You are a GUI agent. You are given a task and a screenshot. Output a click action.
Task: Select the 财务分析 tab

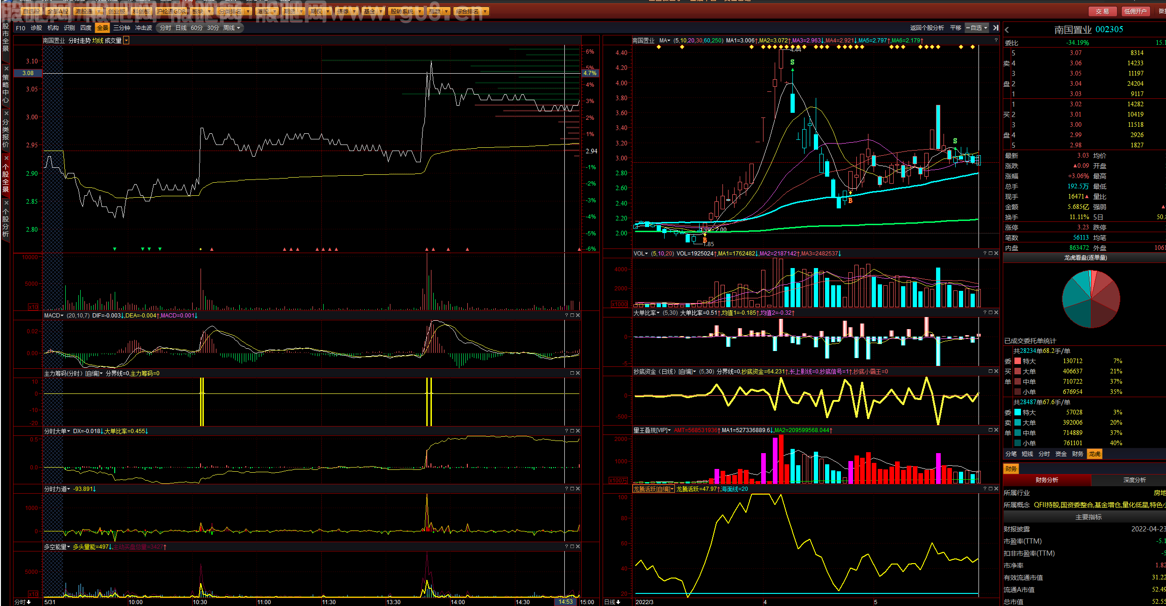click(1047, 480)
